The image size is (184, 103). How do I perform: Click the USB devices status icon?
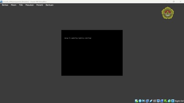click(151, 101)
